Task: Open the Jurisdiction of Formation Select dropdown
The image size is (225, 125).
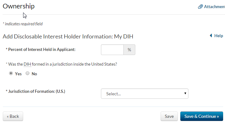Action: click(144, 93)
